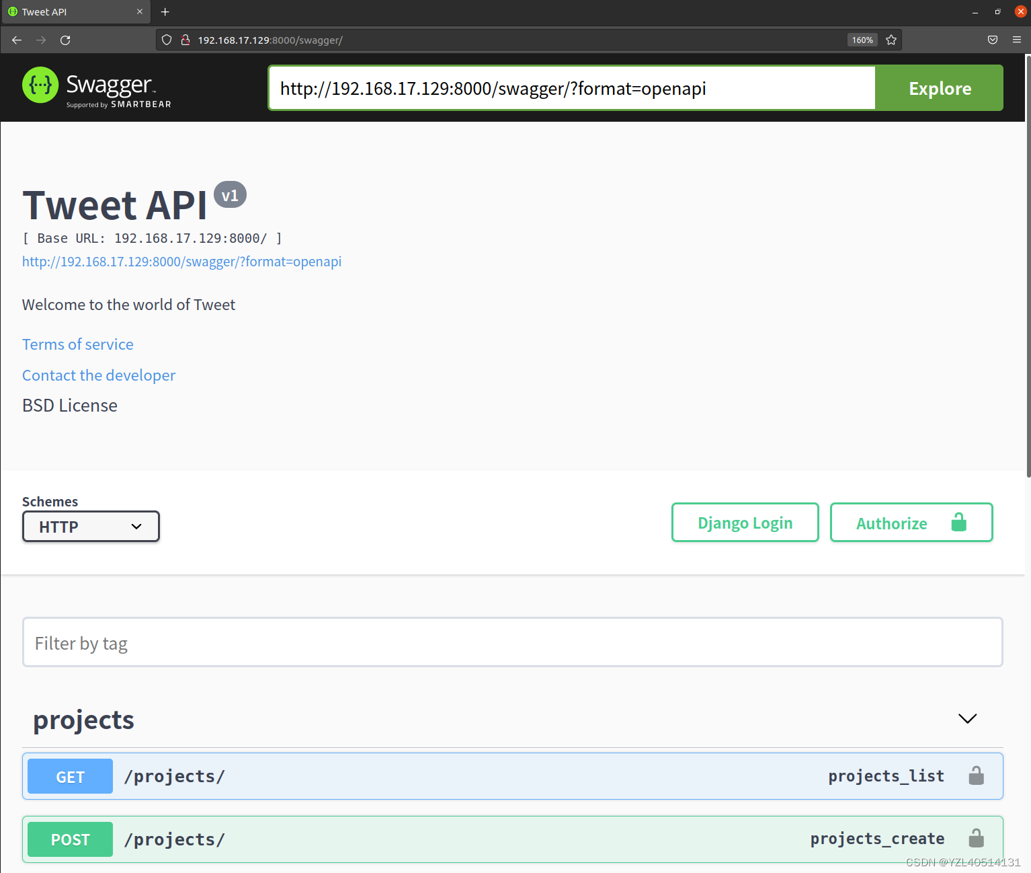This screenshot has height=873, width=1031.
Task: Click the Filter by tag field
Action: 513,642
